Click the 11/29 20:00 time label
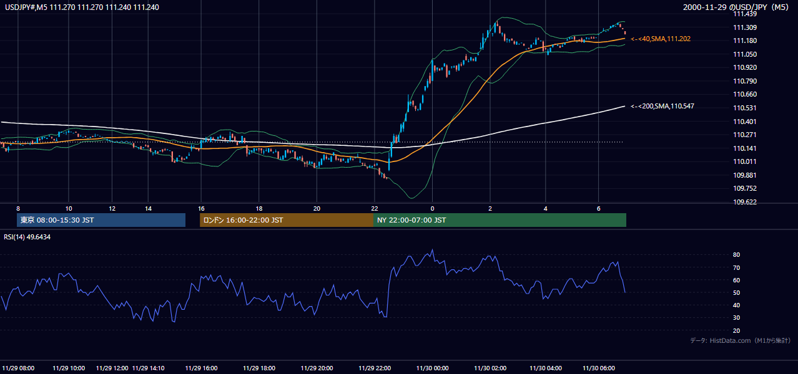The width and height of the screenshot is (798, 374). (x=317, y=368)
